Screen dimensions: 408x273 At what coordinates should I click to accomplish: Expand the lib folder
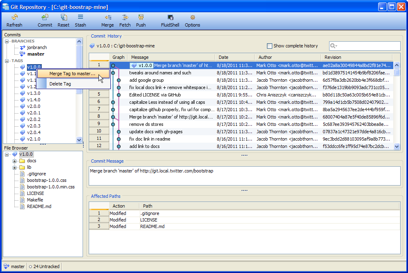pyautogui.click(x=15, y=168)
